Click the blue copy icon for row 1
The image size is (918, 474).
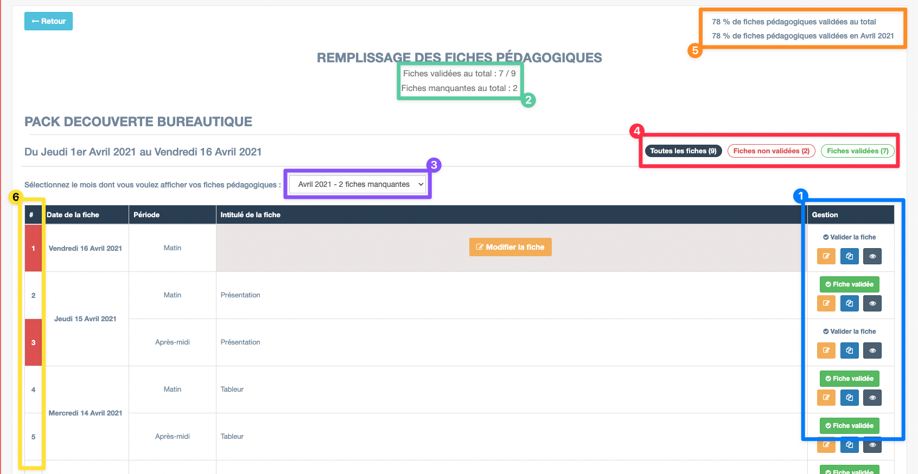coord(849,256)
